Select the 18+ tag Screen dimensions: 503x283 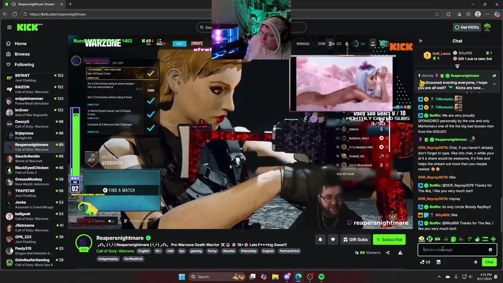tap(158, 251)
